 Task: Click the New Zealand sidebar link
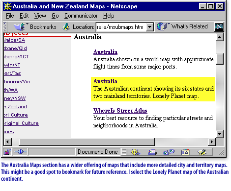(15, 107)
